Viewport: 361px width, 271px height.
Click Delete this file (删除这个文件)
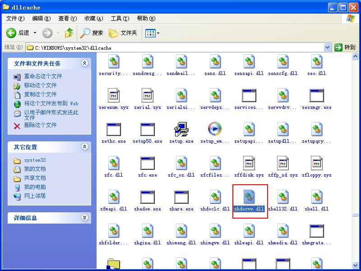coord(40,125)
